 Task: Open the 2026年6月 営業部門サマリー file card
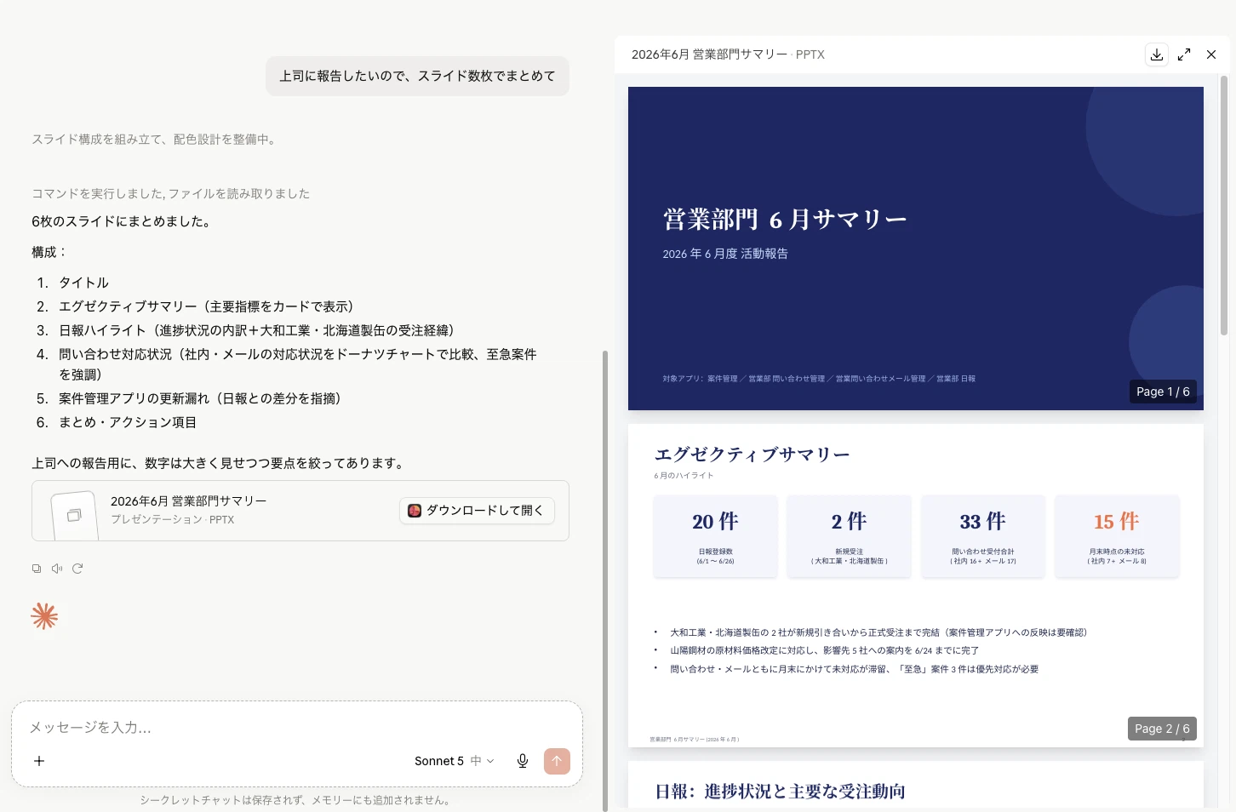300,511
